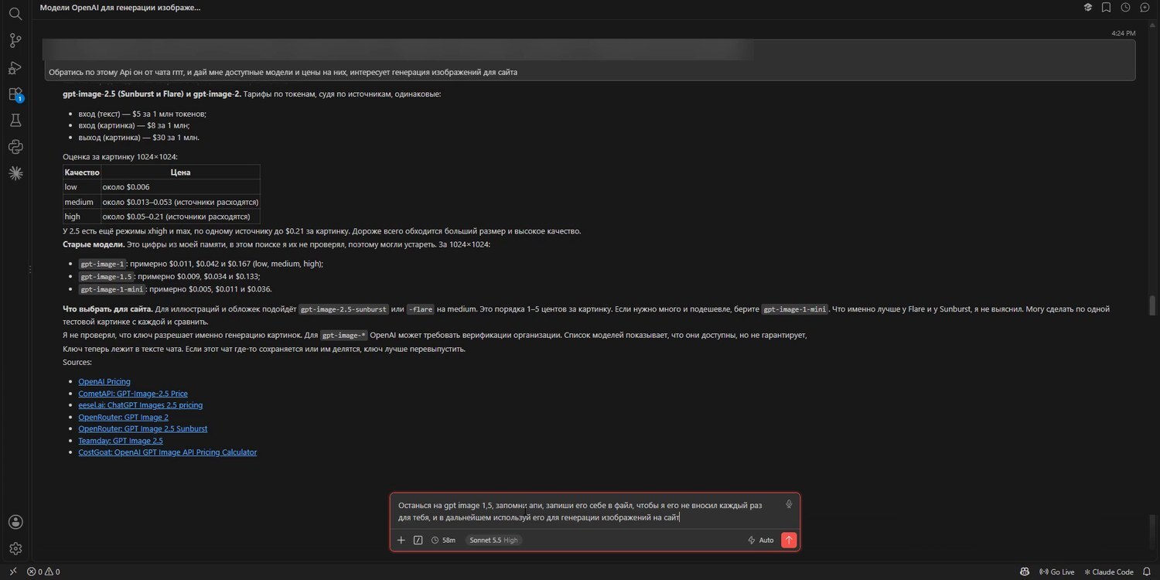The height and width of the screenshot is (580, 1160).
Task: Open the Search view in activity bar
Action: click(15, 13)
